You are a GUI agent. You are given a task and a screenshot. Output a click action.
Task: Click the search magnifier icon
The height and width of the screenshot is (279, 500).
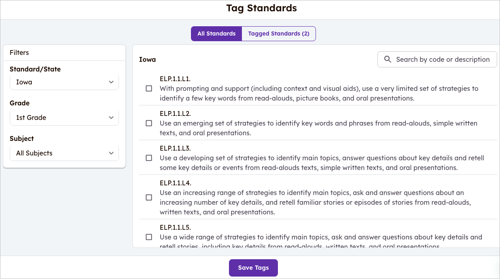pos(388,59)
